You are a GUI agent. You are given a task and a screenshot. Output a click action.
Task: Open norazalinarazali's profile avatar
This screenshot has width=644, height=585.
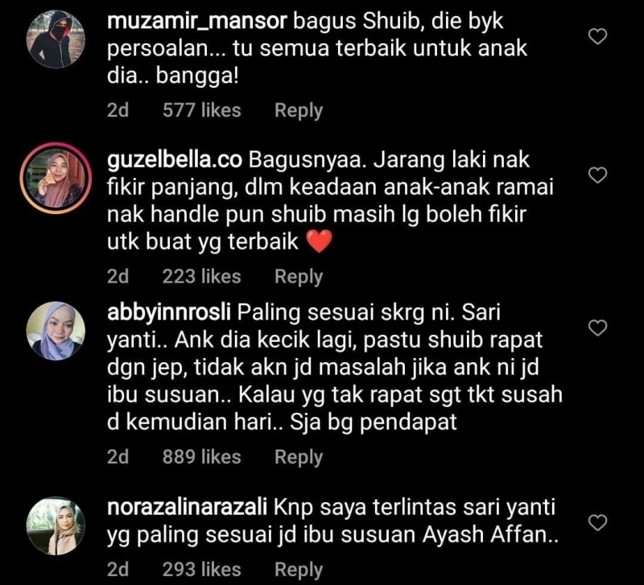56,526
